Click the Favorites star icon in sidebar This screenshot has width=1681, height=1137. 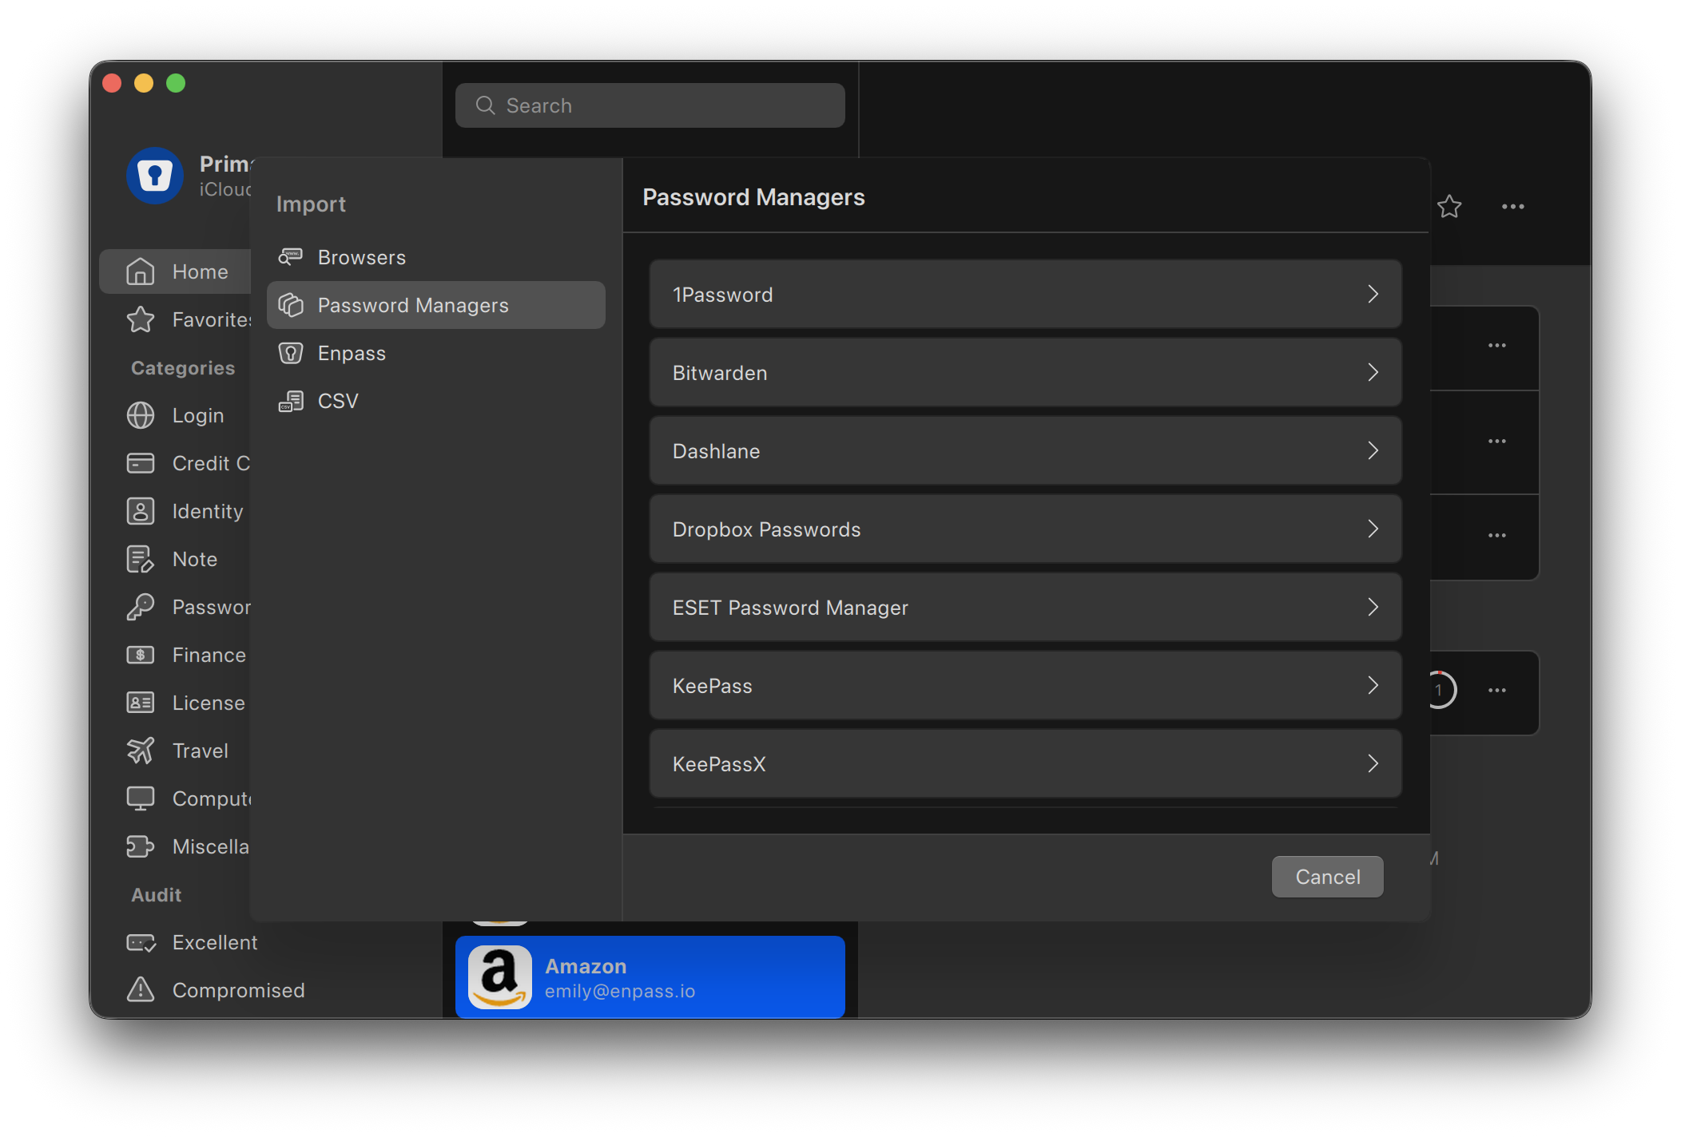coord(141,319)
